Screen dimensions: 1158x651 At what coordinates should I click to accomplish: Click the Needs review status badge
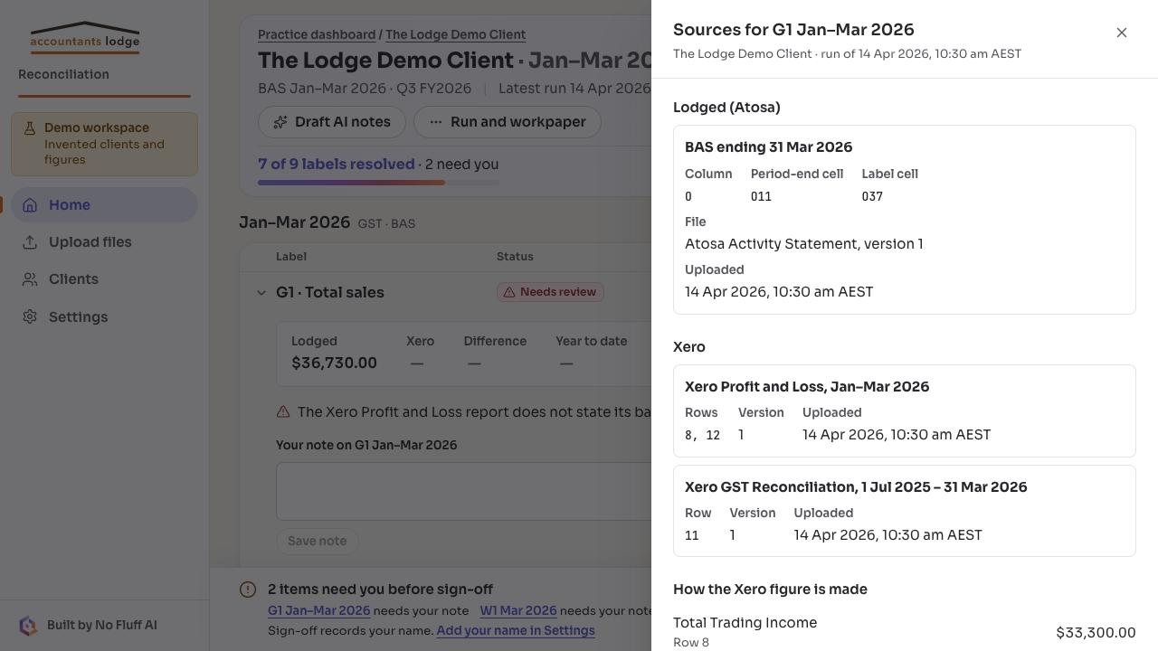(550, 292)
